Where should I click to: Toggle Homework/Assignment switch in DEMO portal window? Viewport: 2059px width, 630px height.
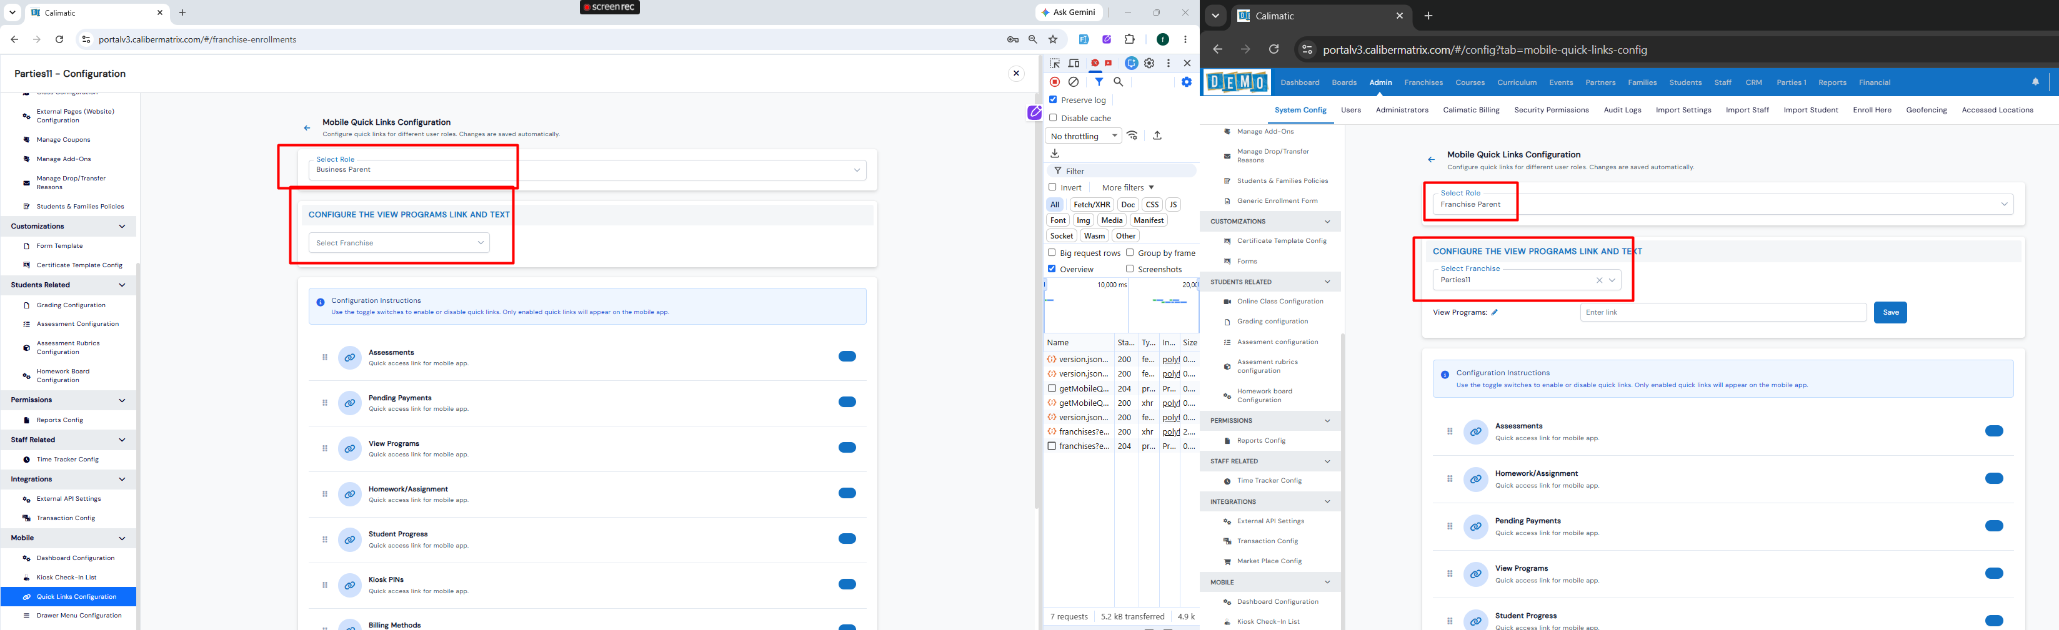pyautogui.click(x=1993, y=478)
